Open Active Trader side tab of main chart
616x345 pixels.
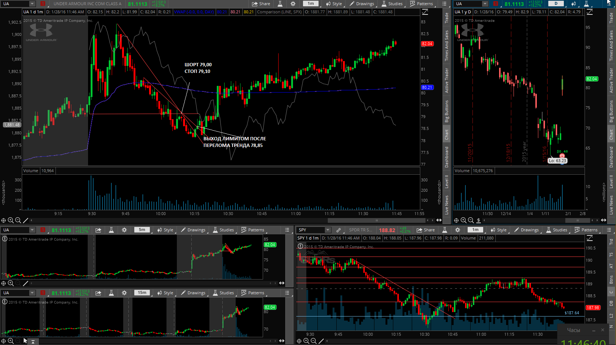click(447, 80)
